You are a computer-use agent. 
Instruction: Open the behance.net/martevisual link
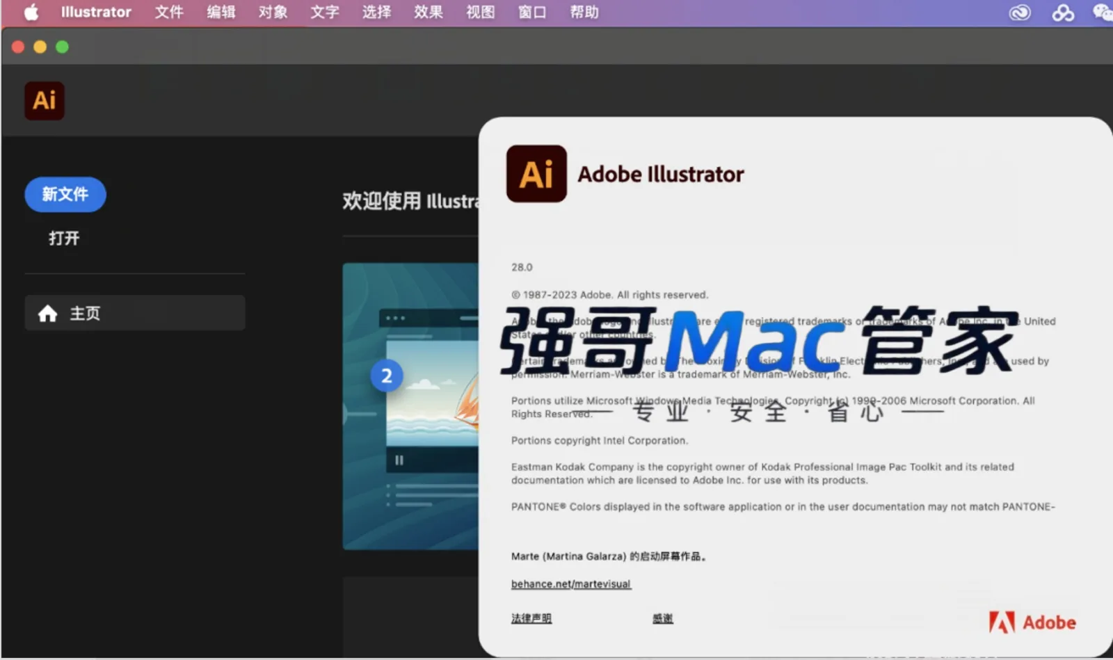(571, 584)
